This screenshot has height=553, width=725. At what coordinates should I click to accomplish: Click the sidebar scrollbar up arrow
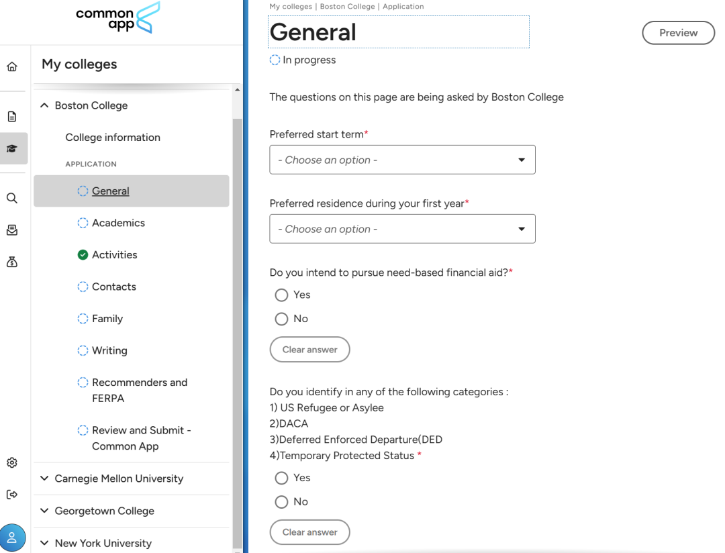tap(237, 90)
